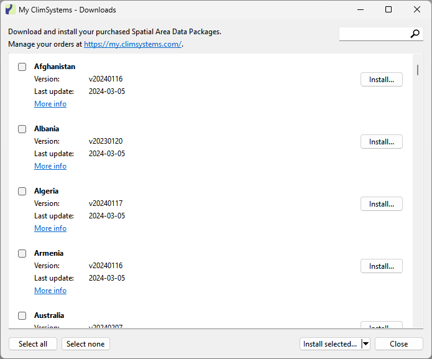
Task: Click the Select none button
Action: coord(86,344)
